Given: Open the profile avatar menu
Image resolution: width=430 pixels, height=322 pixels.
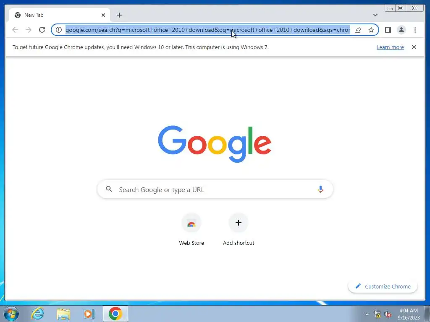Looking at the screenshot, I should tap(401, 30).
